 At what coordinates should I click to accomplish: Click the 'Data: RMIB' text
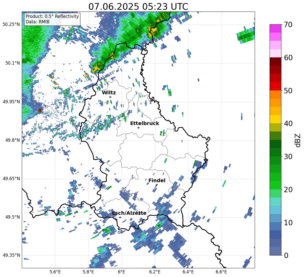[x=37, y=22]
